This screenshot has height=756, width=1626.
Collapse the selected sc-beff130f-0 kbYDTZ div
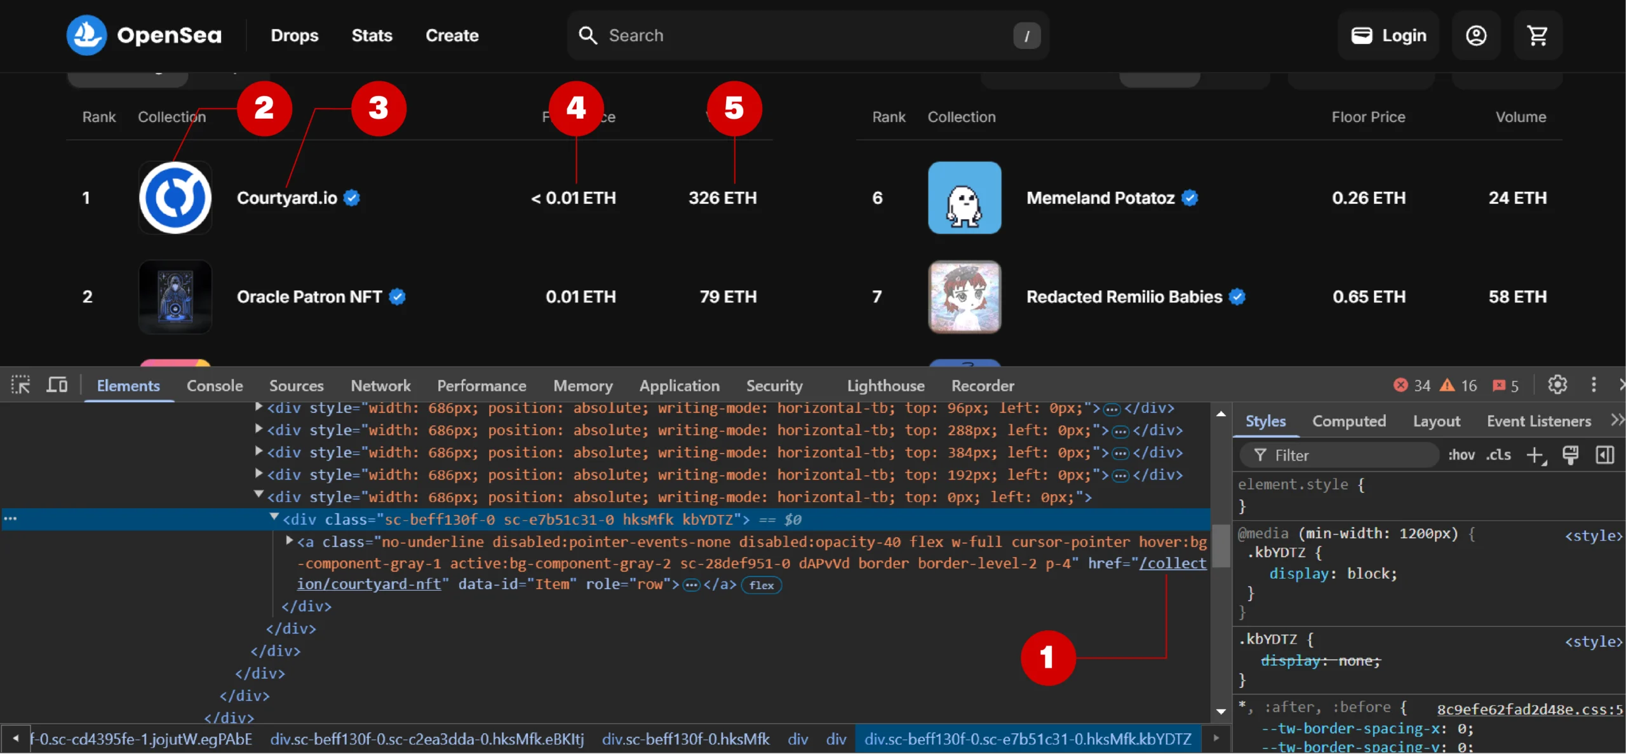[x=274, y=518]
